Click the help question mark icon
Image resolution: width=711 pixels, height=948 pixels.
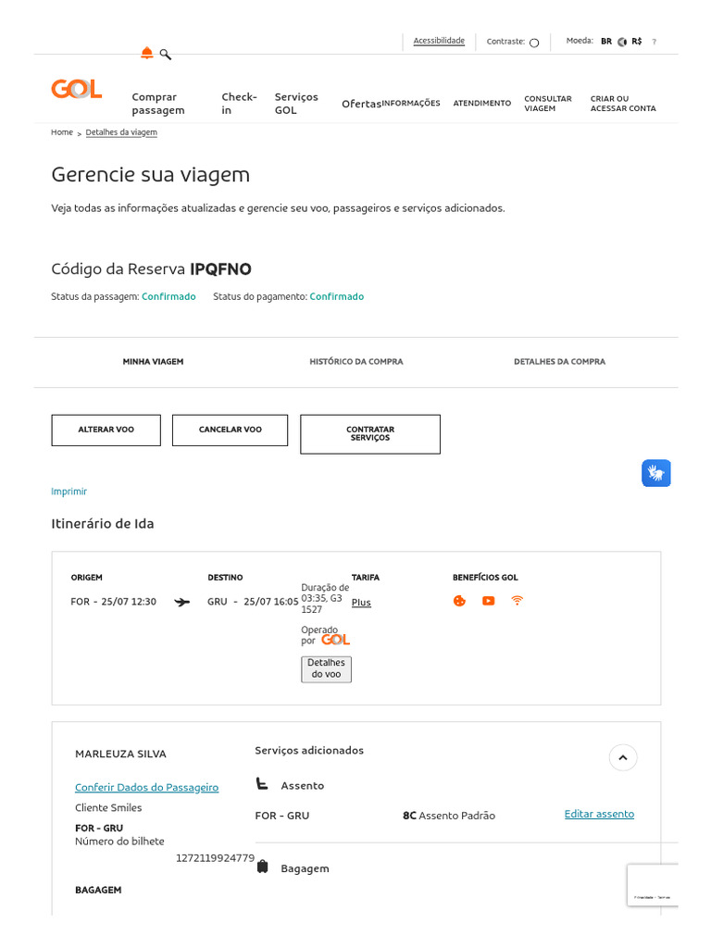(655, 42)
